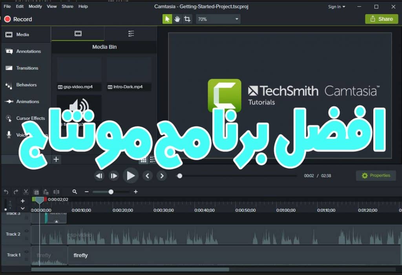Open the File menu

point(7,6)
